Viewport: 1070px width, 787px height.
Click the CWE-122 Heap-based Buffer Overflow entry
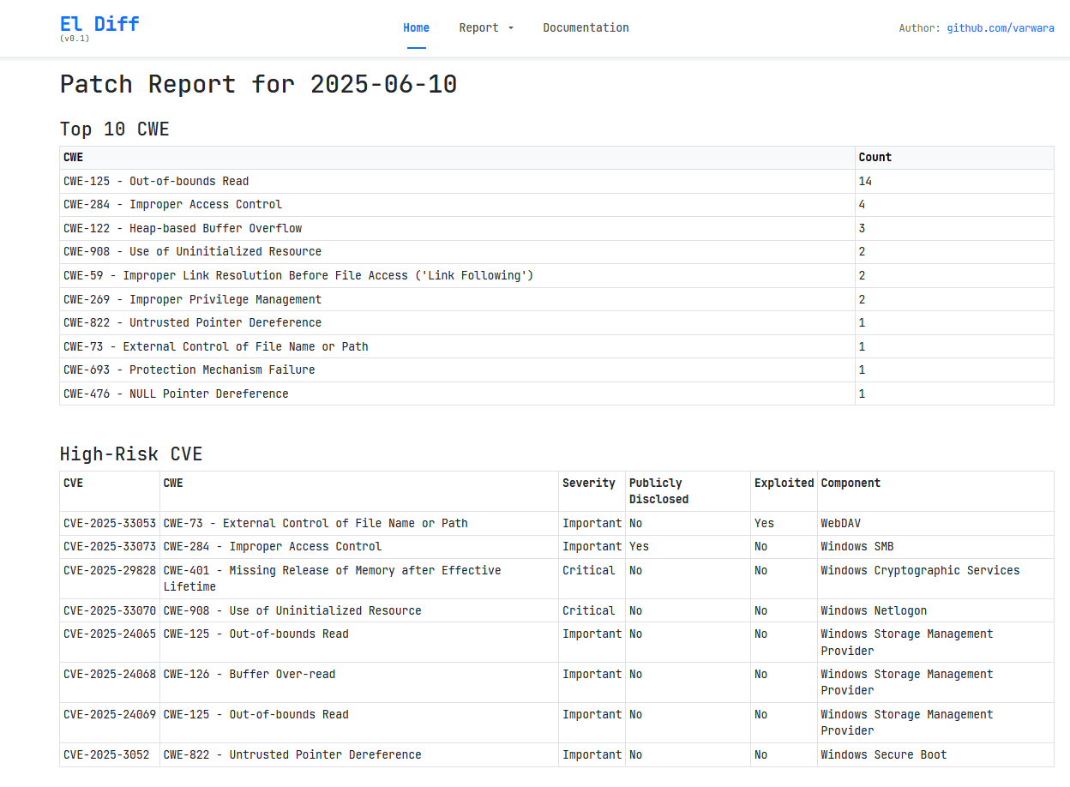coord(183,228)
